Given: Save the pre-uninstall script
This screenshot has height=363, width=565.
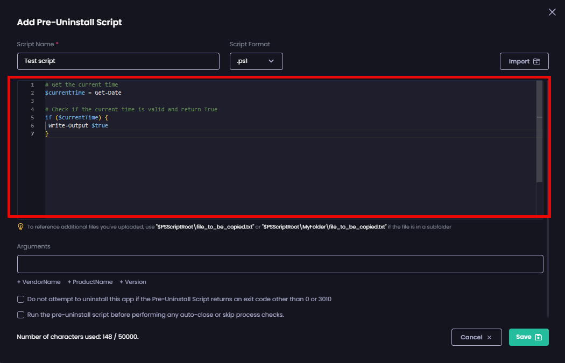Looking at the screenshot, I should click(528, 337).
